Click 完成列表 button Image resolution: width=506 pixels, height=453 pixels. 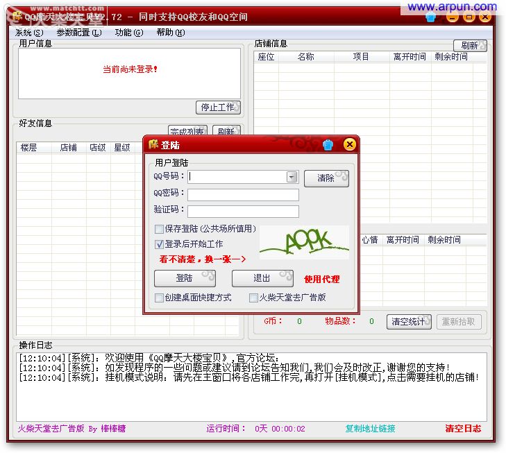point(187,130)
